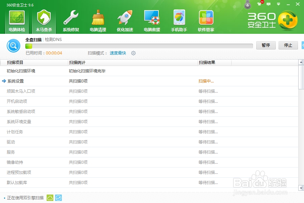This screenshot has height=203, width=304.
Task: Click the 正在使用双引擎扫描 label
Action: [25, 198]
